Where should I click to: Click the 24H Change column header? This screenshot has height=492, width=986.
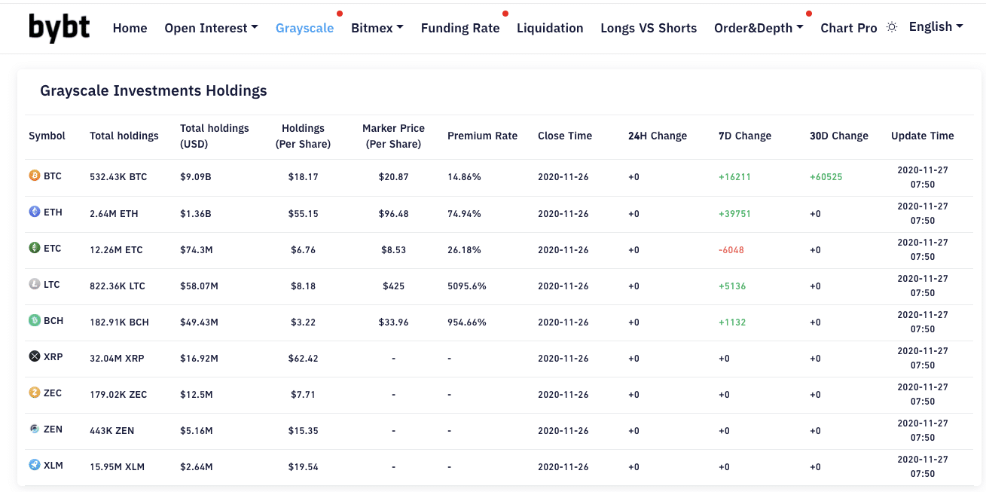pos(658,136)
